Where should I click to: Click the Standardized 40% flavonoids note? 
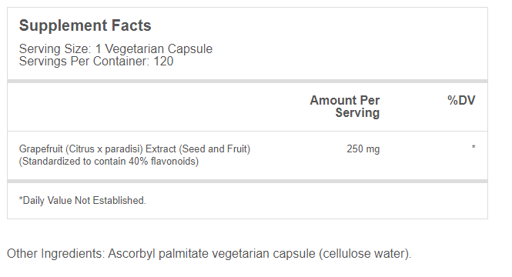click(109, 161)
